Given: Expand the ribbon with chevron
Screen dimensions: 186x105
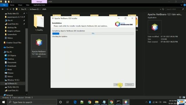Looking at the screenshot, I should [181, 5].
